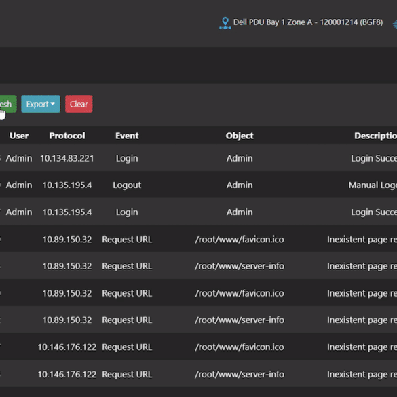The image size is (397, 397).
Task: Click first 10.146.176.122 address cell with favicon.ico
Action: [67, 347]
